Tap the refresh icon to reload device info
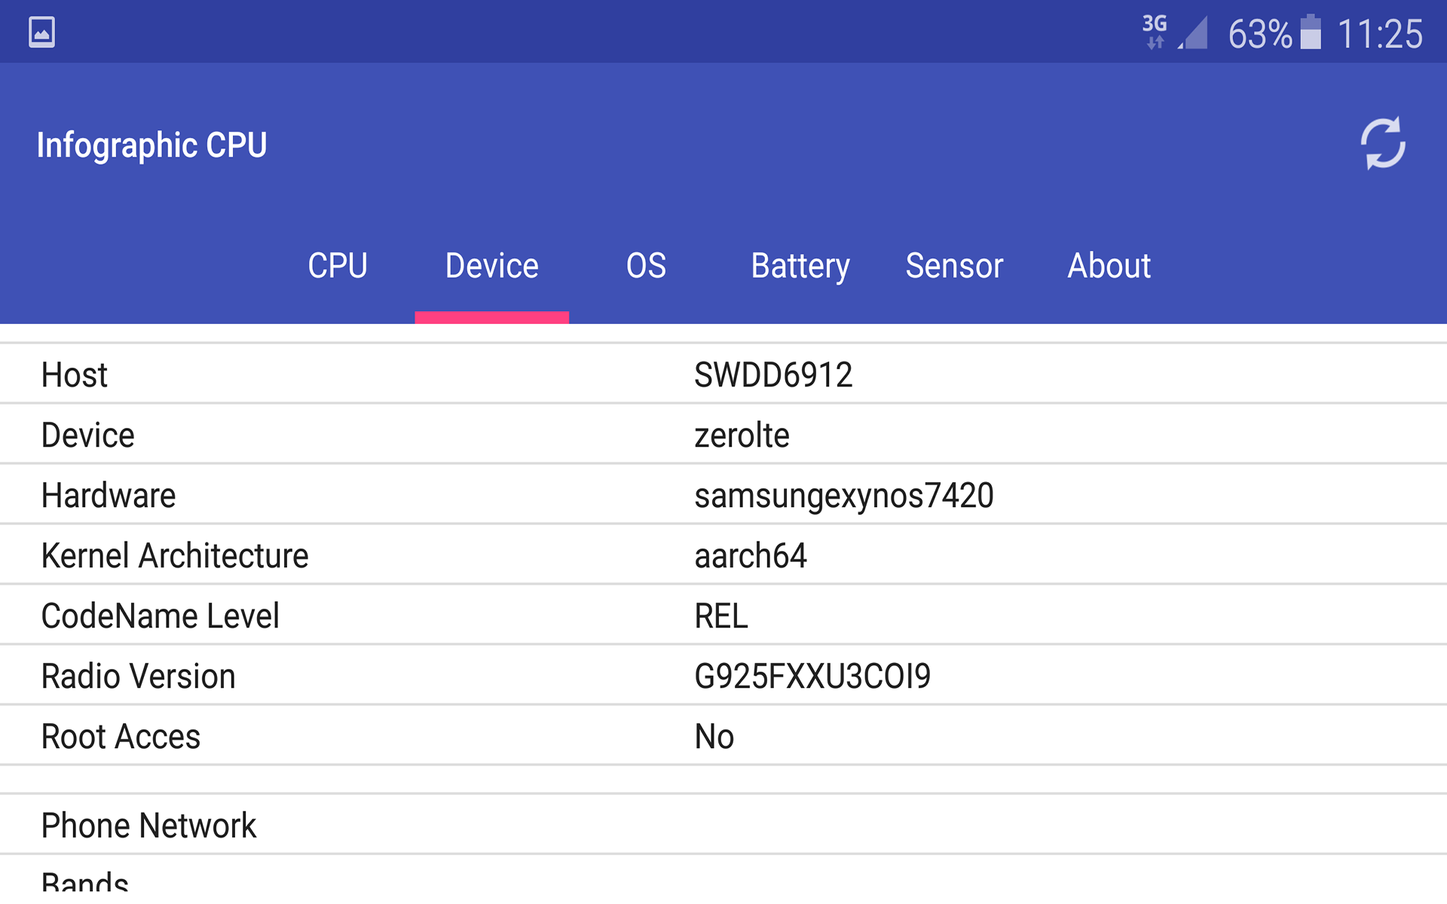The height and width of the screenshot is (904, 1447). [1384, 143]
